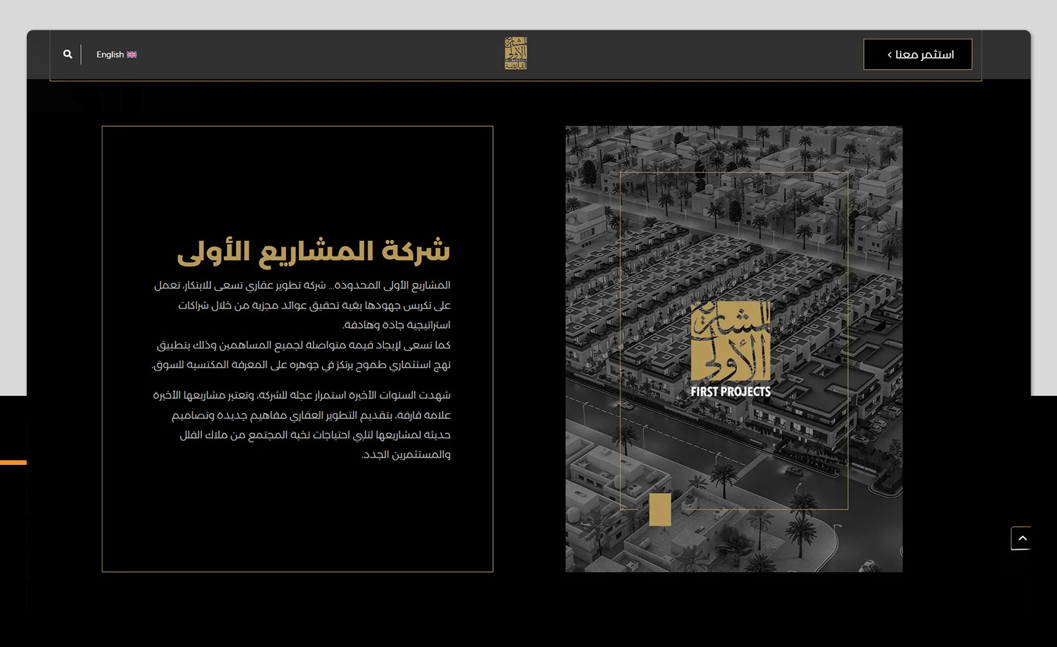Open the search magnifier icon
The image size is (1057, 647).
[68, 55]
